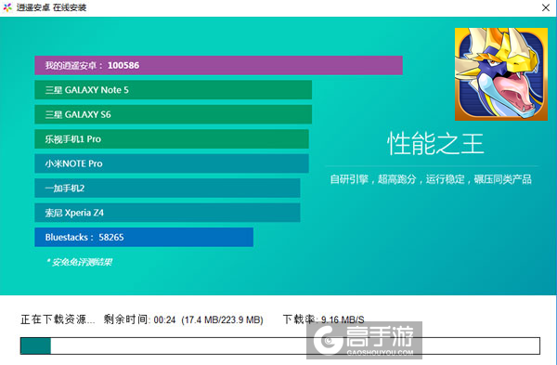Click the 下载率 download speed text
The image size is (557, 365).
tap(323, 319)
